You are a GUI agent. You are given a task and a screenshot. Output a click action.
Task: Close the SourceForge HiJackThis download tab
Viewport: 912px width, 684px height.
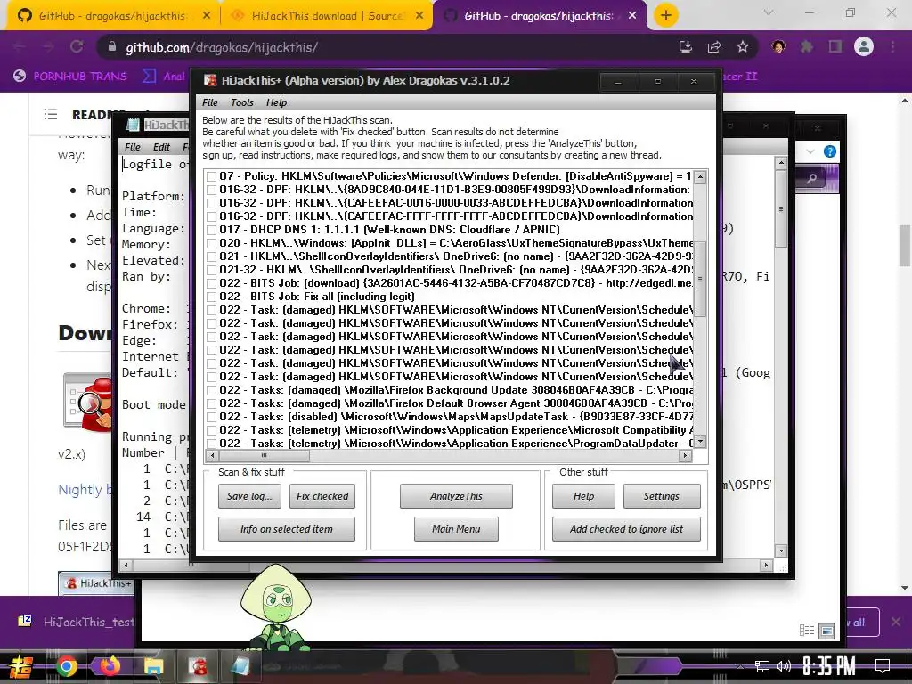tap(419, 16)
